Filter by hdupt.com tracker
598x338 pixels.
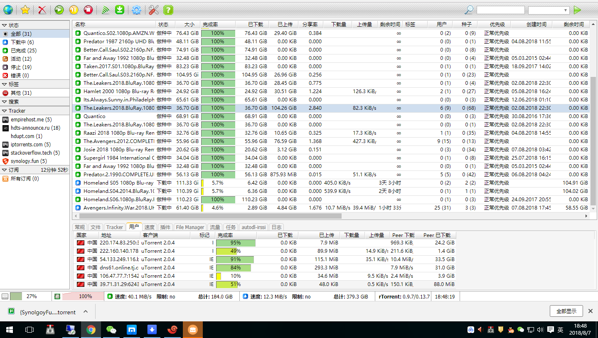[x=35, y=136]
